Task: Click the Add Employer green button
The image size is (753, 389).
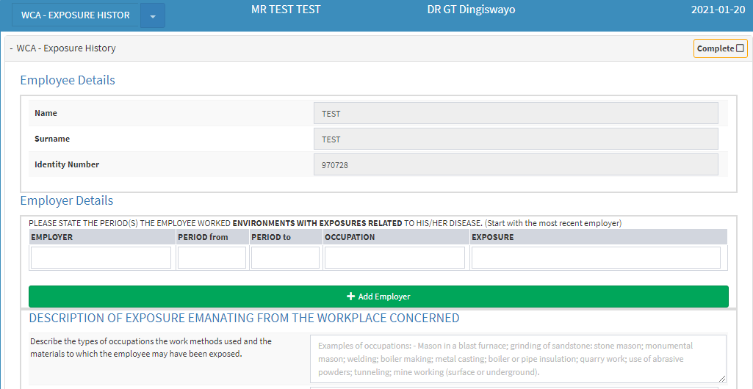Action: click(x=378, y=297)
